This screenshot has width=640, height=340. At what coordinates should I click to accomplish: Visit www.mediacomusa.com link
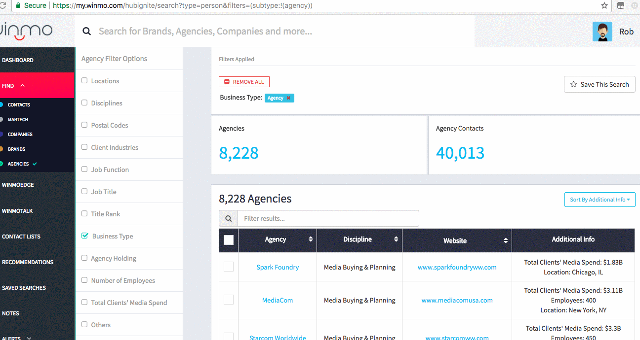pos(457,300)
